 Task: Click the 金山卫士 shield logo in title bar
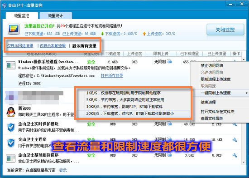tap(4, 6)
